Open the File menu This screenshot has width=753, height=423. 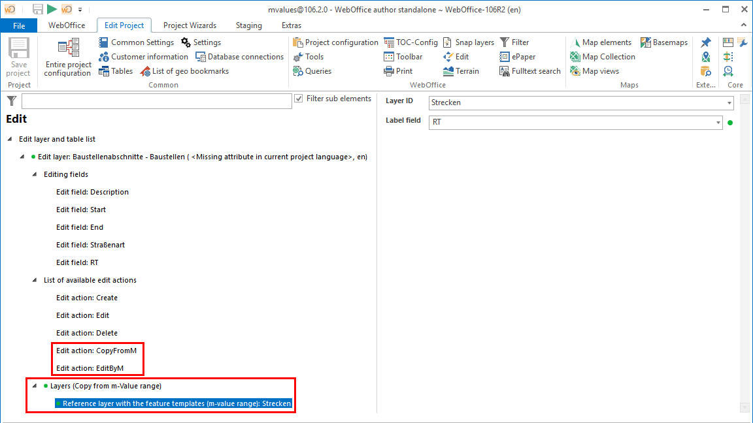18,25
